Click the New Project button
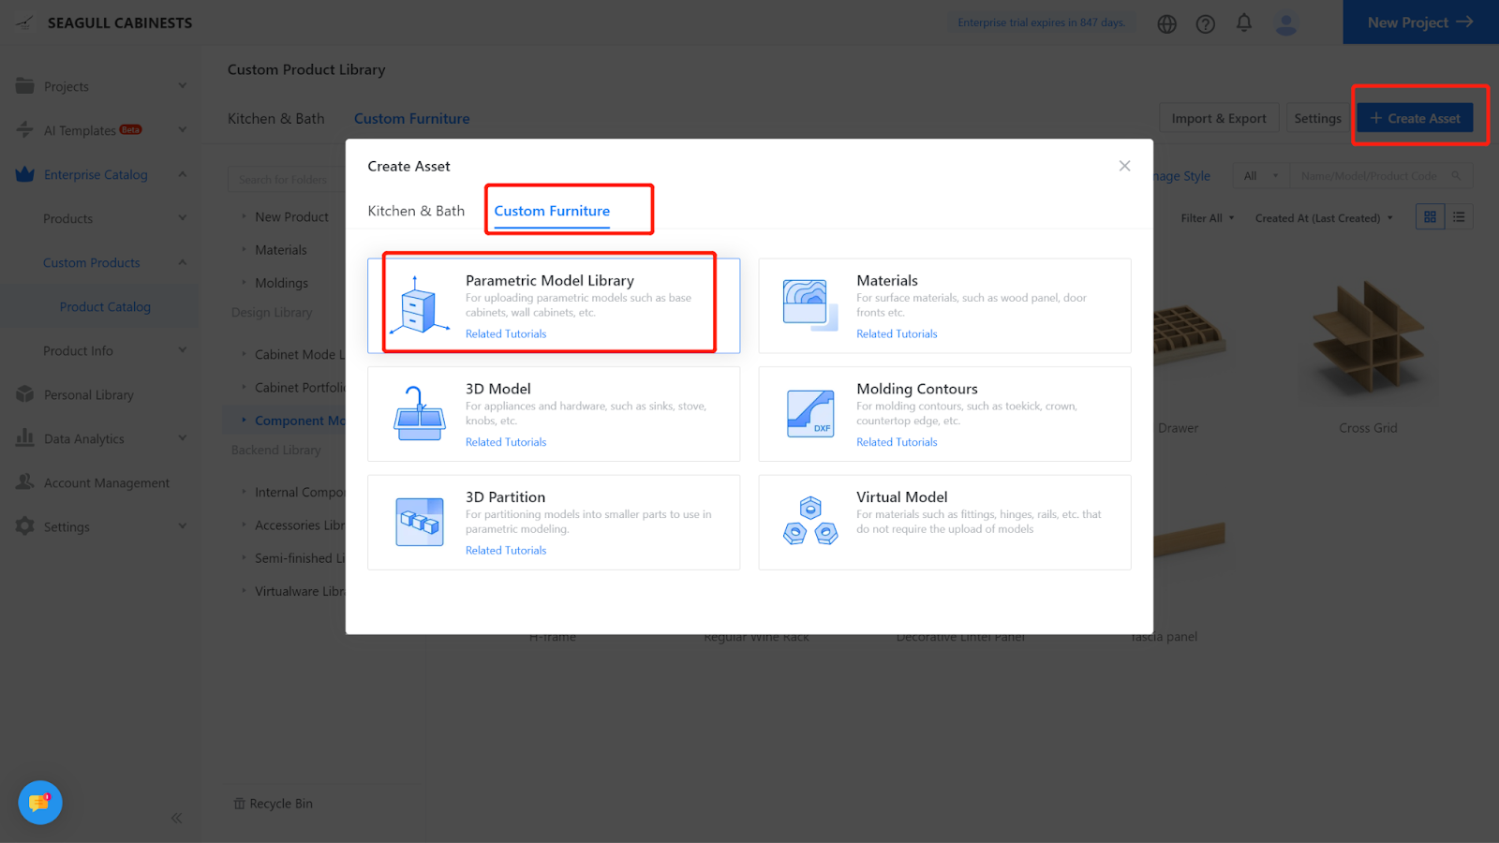Image resolution: width=1499 pixels, height=843 pixels. (1420, 22)
